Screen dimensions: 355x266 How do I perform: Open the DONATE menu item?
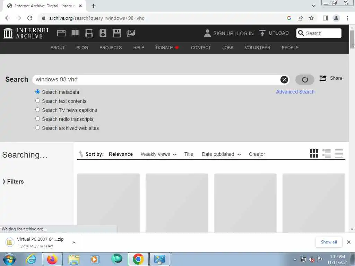pyautogui.click(x=167, y=48)
